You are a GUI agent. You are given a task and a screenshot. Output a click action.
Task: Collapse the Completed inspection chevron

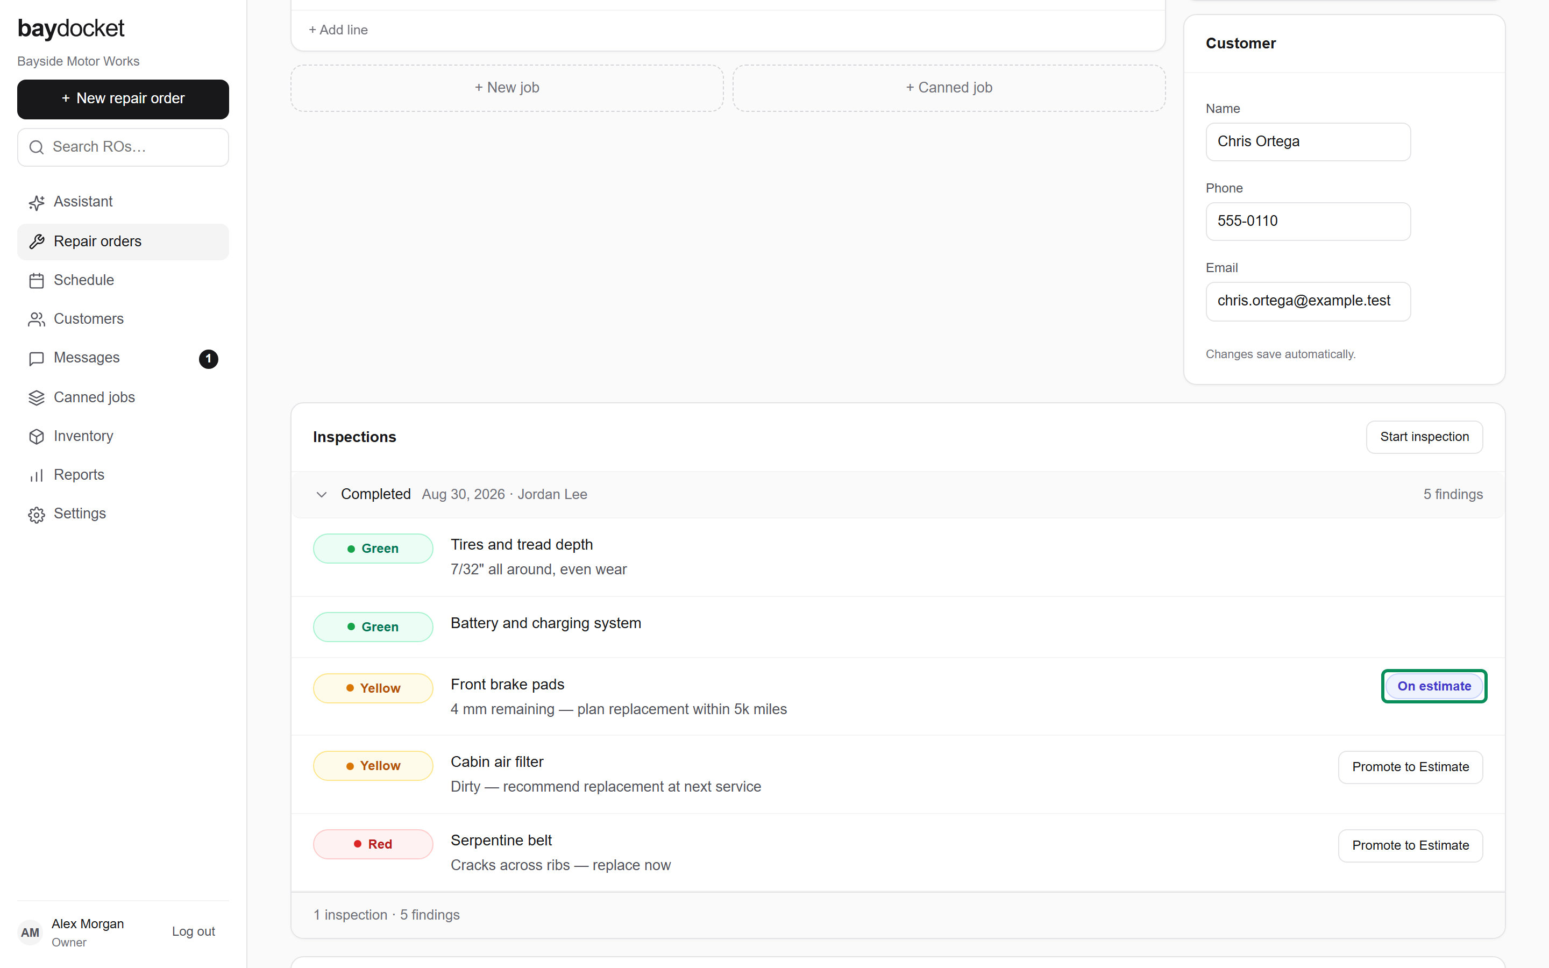322,494
